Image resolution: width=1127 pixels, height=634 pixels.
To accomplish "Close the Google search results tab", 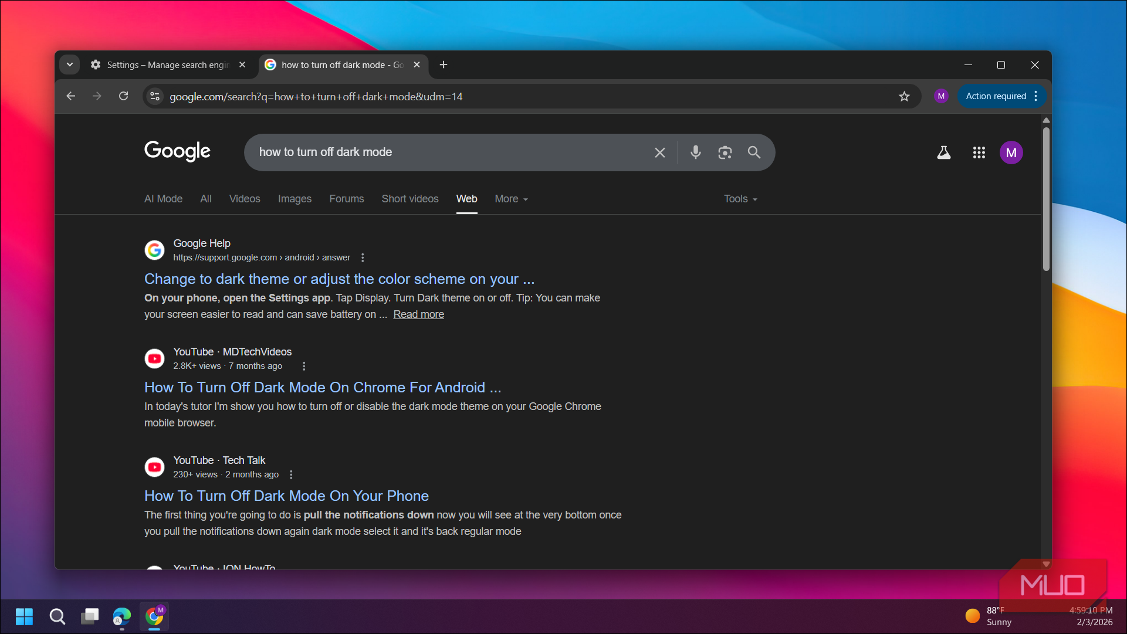I will click(417, 65).
